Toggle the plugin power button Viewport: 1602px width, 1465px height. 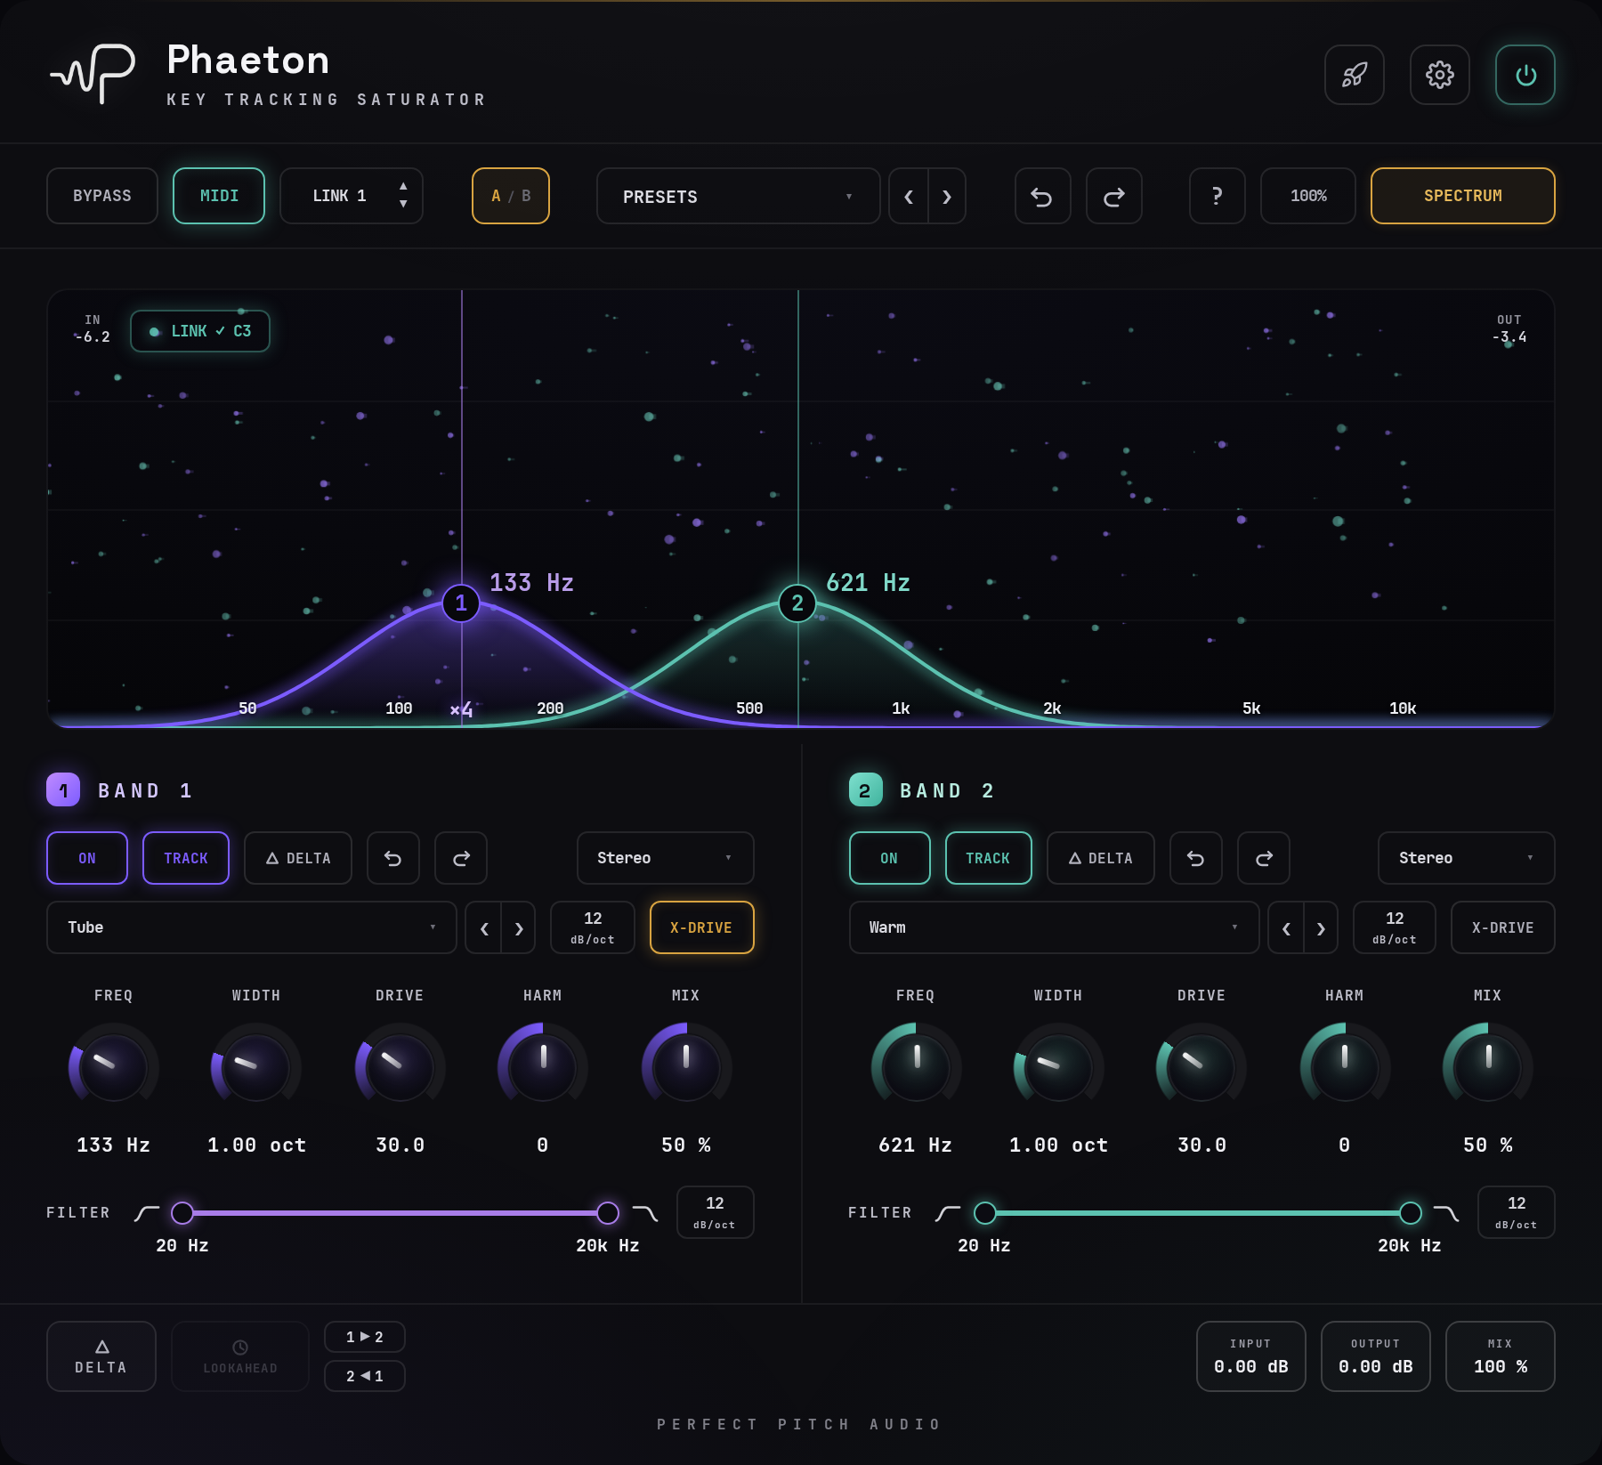point(1525,75)
